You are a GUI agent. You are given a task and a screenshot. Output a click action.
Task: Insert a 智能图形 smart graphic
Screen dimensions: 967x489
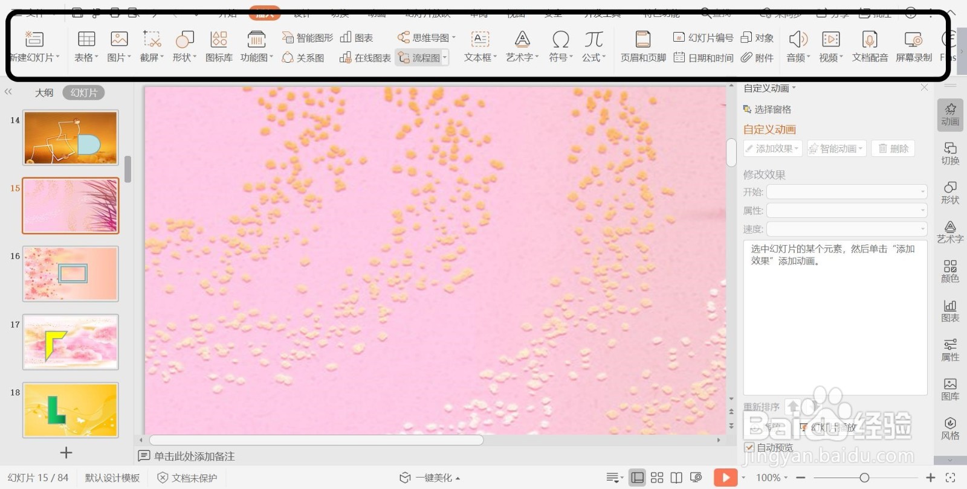[x=307, y=37]
